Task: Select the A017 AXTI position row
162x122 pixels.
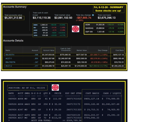Action: (x=64, y=115)
